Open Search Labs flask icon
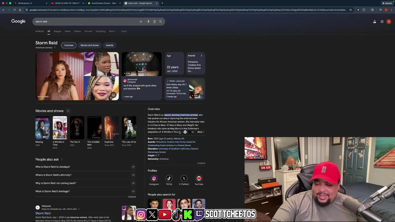Image resolution: width=395 pixels, height=222 pixels. point(375,22)
